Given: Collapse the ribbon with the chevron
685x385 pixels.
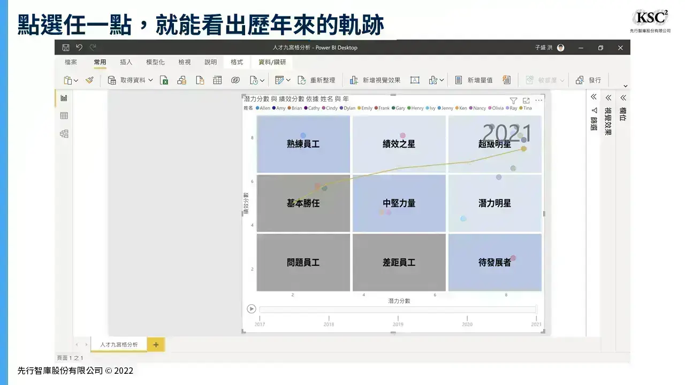Looking at the screenshot, I should [x=626, y=86].
